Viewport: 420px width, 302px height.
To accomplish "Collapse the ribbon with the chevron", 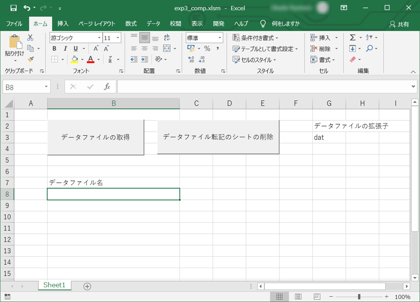I will 413,72.
